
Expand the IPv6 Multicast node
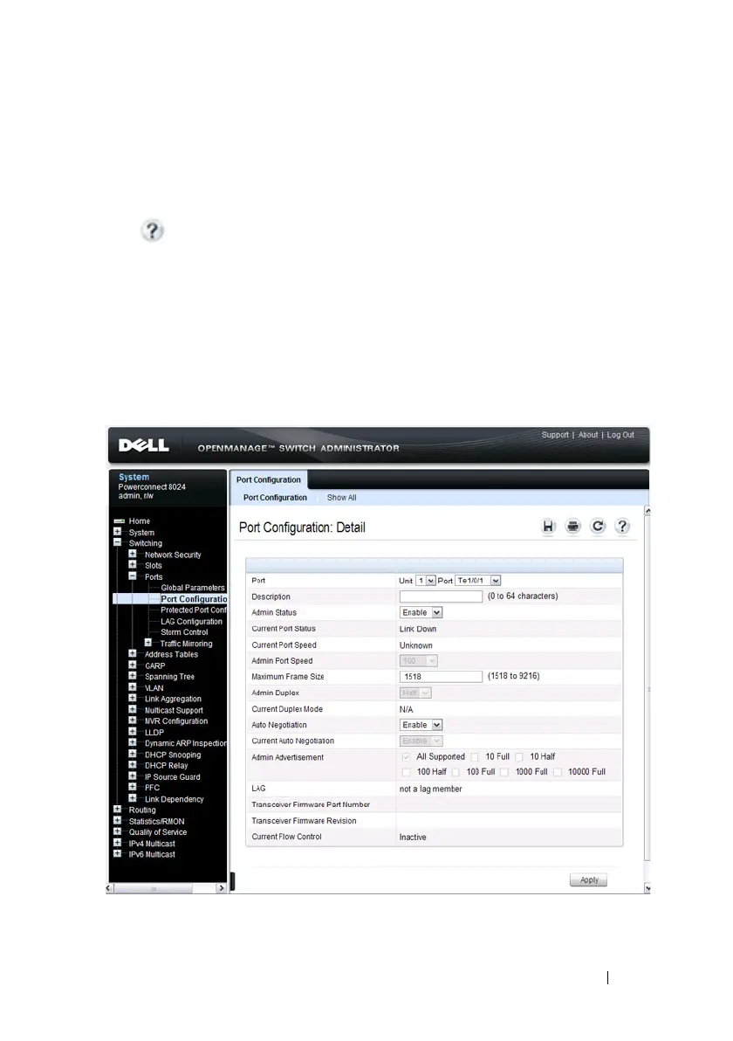click(118, 854)
